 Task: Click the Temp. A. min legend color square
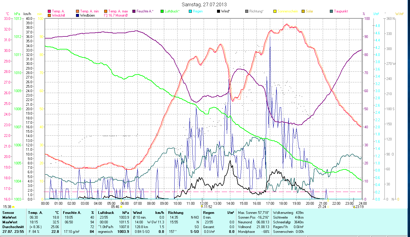77,11
